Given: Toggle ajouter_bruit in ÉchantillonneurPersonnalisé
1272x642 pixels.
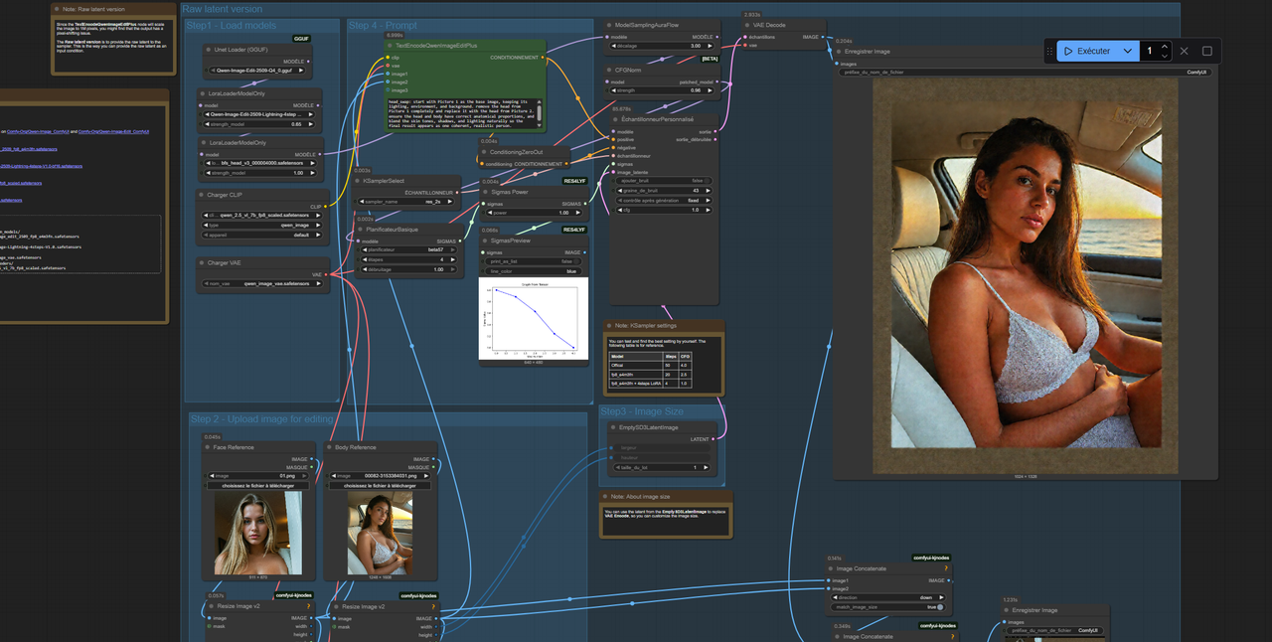Looking at the screenshot, I should (x=663, y=181).
